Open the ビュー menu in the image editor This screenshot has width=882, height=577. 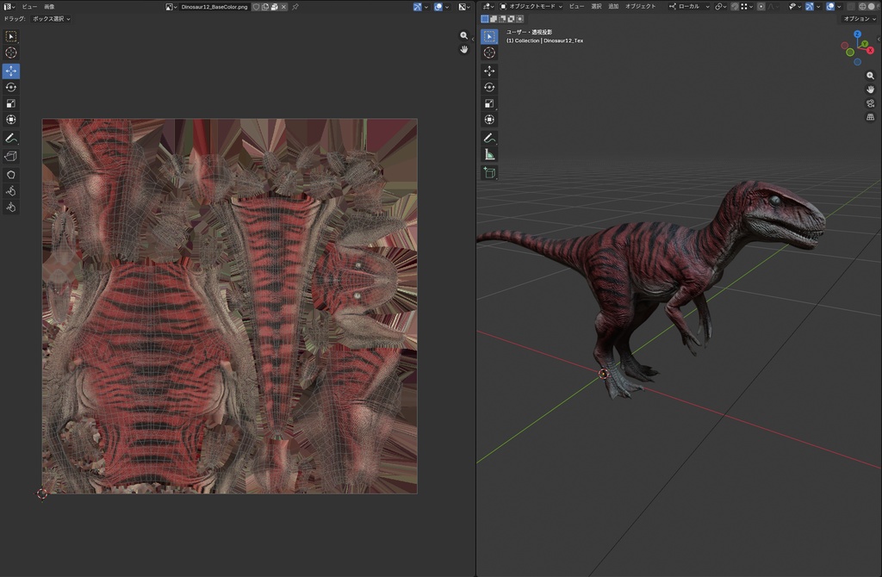29,7
